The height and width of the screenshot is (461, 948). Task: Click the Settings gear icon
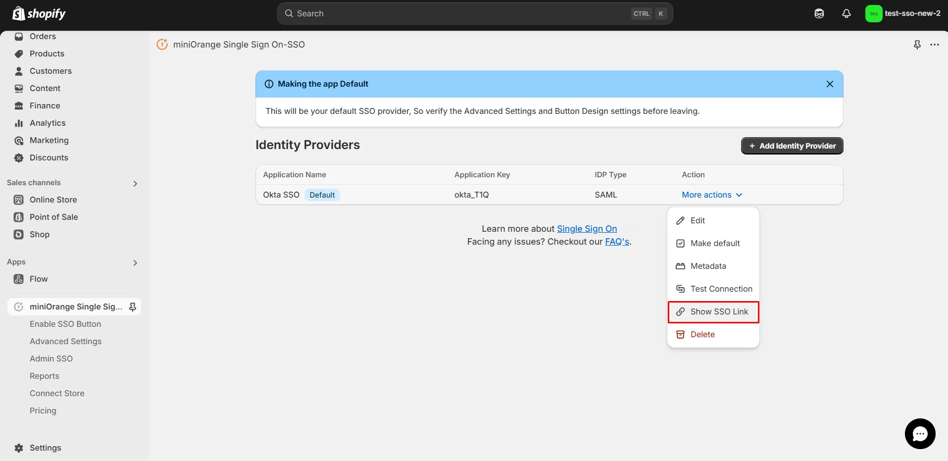click(19, 448)
